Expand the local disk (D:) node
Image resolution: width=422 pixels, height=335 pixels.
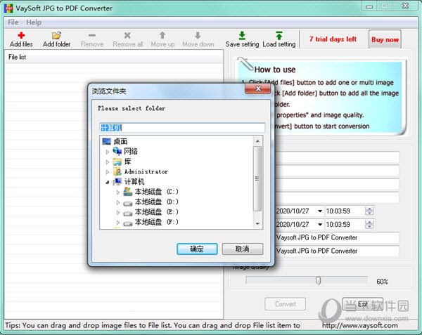point(118,202)
